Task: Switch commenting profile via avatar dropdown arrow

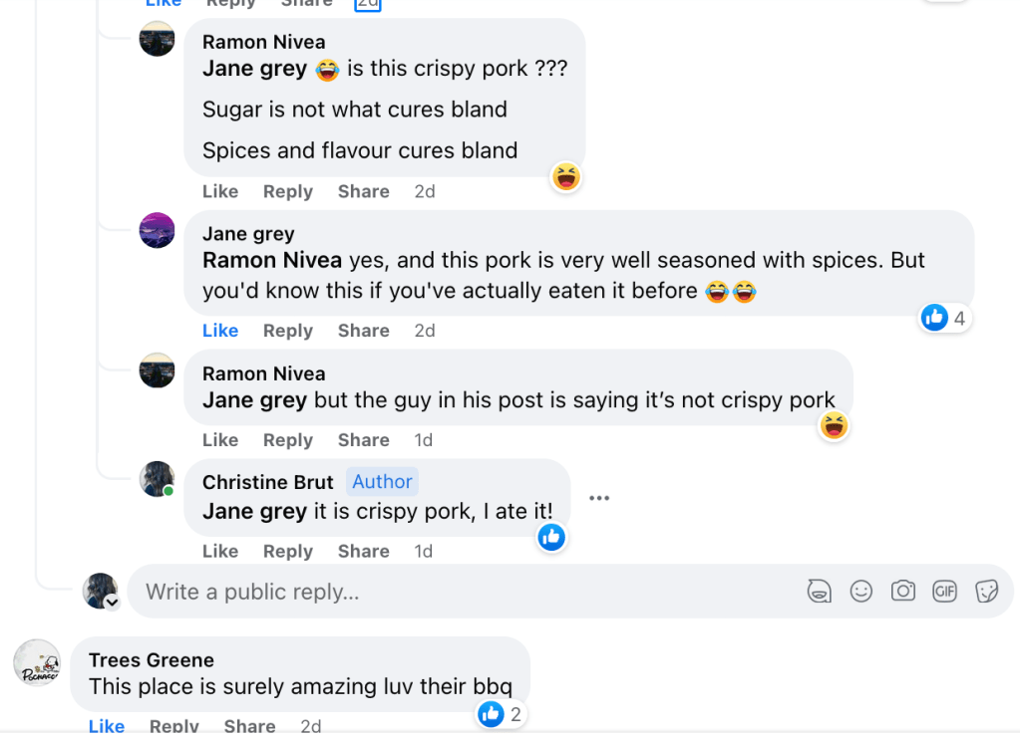Action: (x=113, y=603)
